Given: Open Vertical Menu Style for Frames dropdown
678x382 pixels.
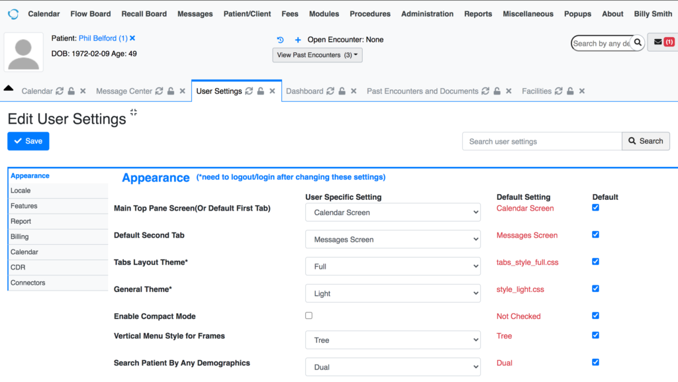Looking at the screenshot, I should coord(393,340).
